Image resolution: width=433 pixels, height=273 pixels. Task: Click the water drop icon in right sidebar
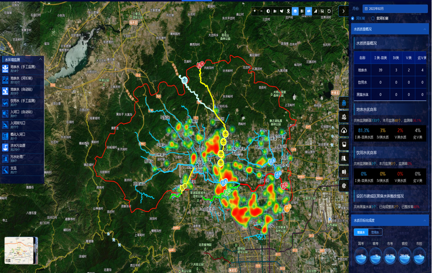(344, 117)
